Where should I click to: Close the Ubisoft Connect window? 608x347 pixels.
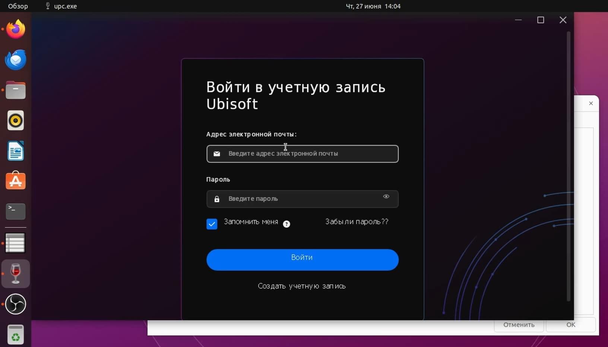[x=563, y=20]
